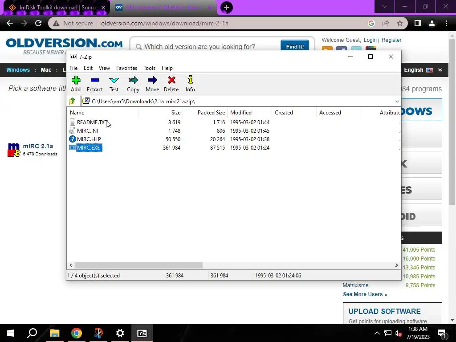Click See More Users link
The image size is (456, 342).
(x=365, y=294)
